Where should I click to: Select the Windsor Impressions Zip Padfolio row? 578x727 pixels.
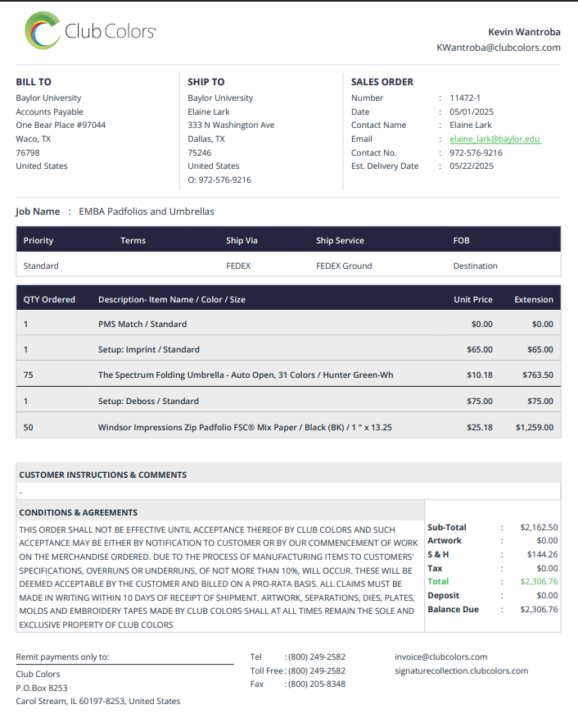[x=288, y=427]
